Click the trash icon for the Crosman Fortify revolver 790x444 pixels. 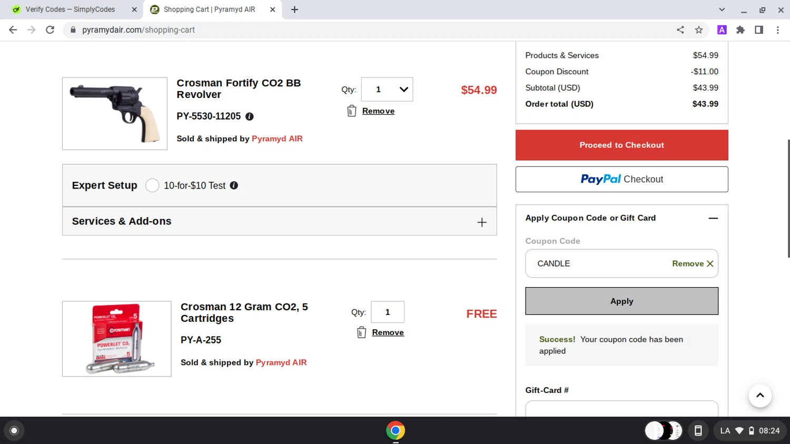(x=352, y=111)
